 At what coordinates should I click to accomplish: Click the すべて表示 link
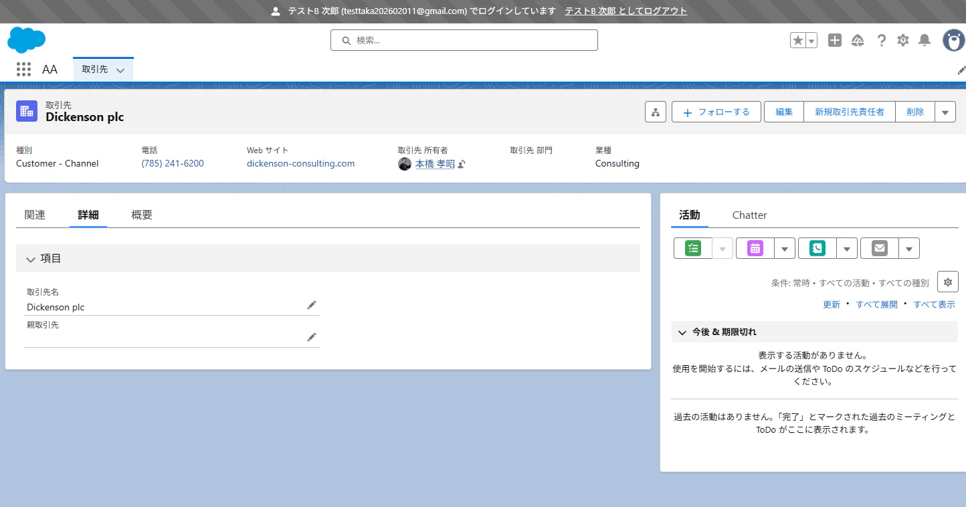(935, 304)
